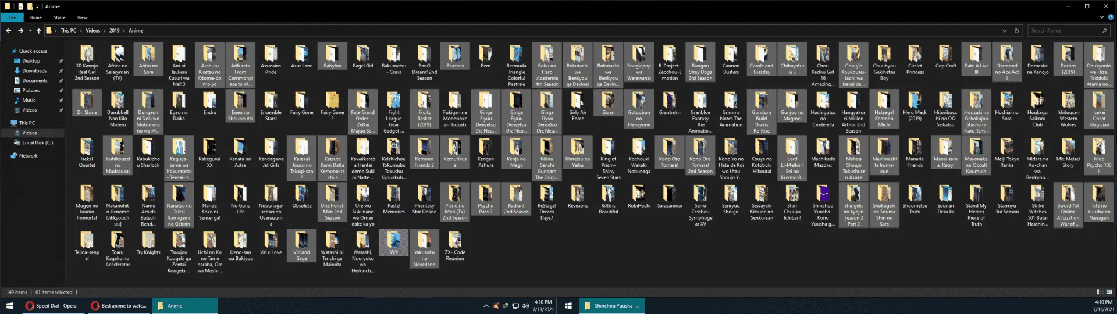This screenshot has height=314, width=1117.
Task: Expand the chevron after This PC in path
Action: coord(81,31)
